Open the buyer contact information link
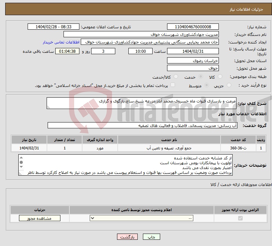This screenshot has width=272, height=246. tap(61, 42)
